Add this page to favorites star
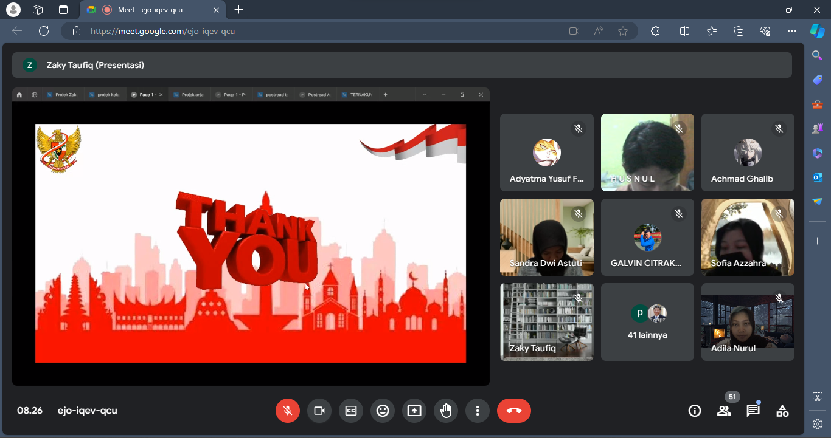Image resolution: width=831 pixels, height=438 pixels. pos(623,31)
